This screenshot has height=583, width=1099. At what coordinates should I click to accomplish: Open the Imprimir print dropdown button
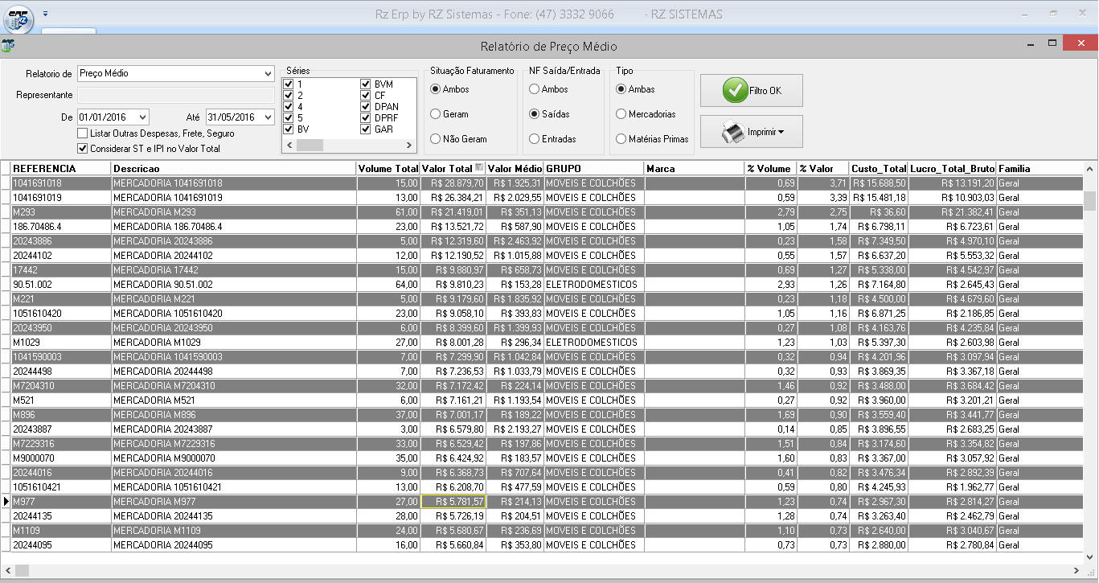click(751, 132)
